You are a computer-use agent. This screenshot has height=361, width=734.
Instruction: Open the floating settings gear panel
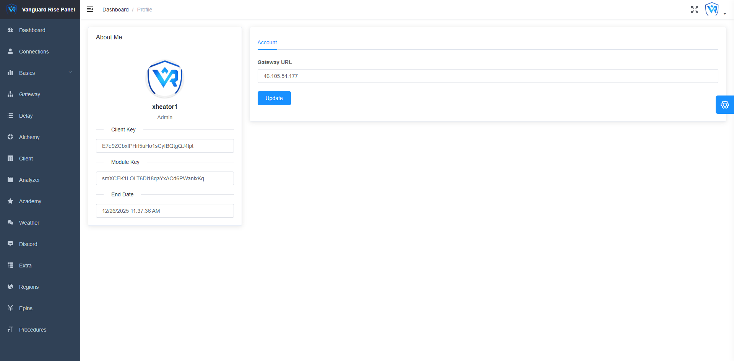724,105
